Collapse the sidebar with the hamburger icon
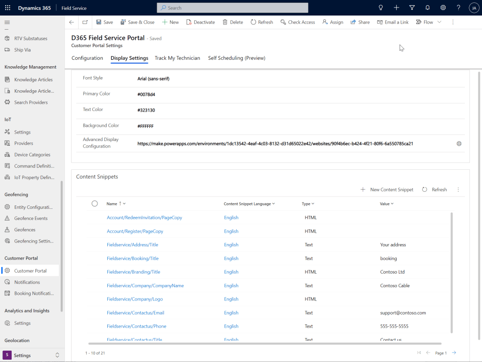 [7, 23]
